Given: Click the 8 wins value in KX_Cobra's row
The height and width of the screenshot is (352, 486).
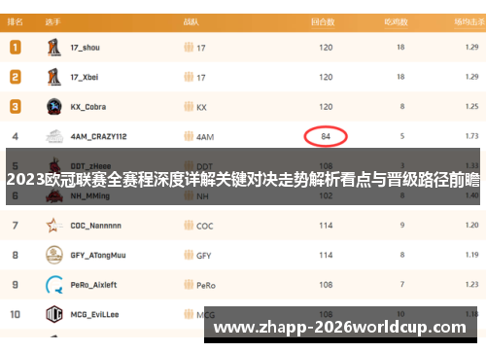Looking at the screenshot, I should point(402,107).
